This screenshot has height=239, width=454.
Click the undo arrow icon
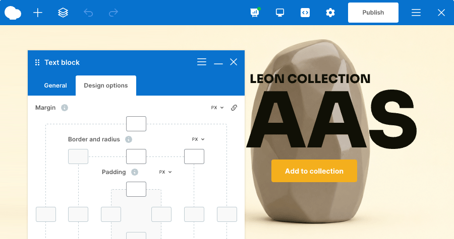click(x=88, y=13)
